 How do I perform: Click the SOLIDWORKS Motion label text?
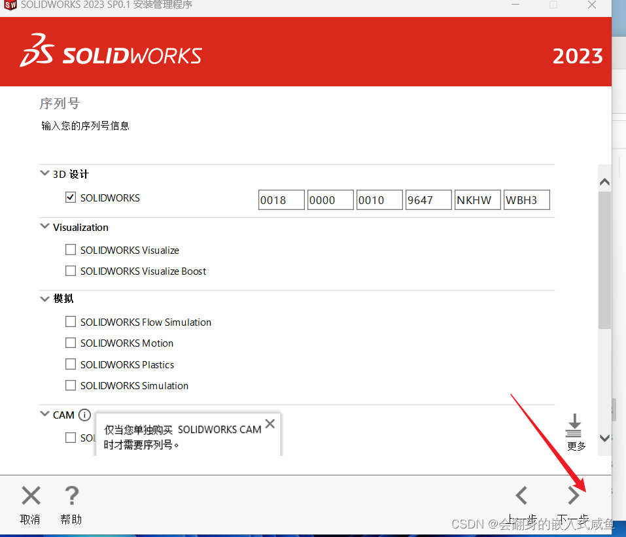point(127,343)
